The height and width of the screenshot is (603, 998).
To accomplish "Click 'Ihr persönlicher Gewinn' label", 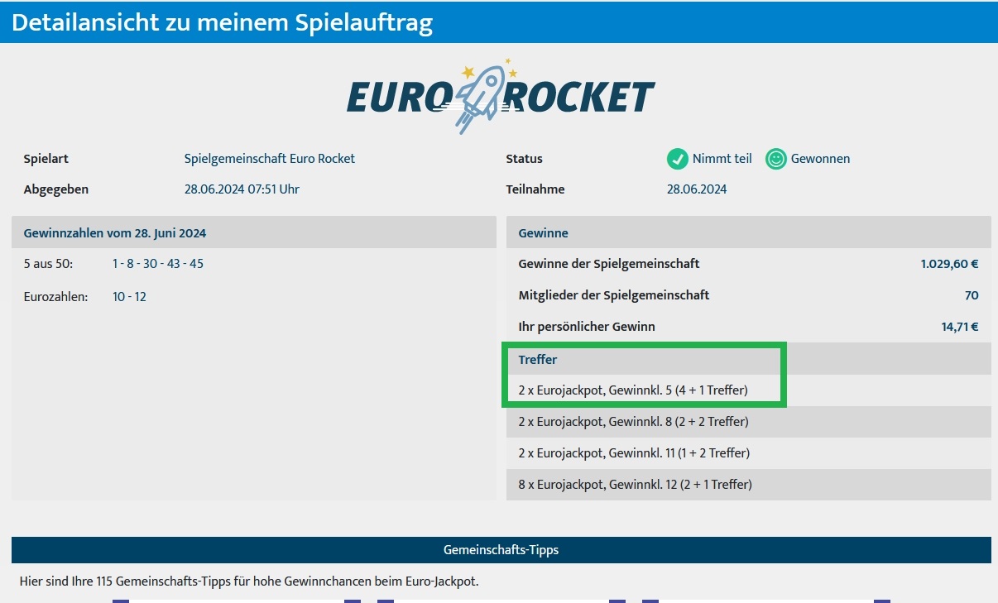I will click(587, 327).
